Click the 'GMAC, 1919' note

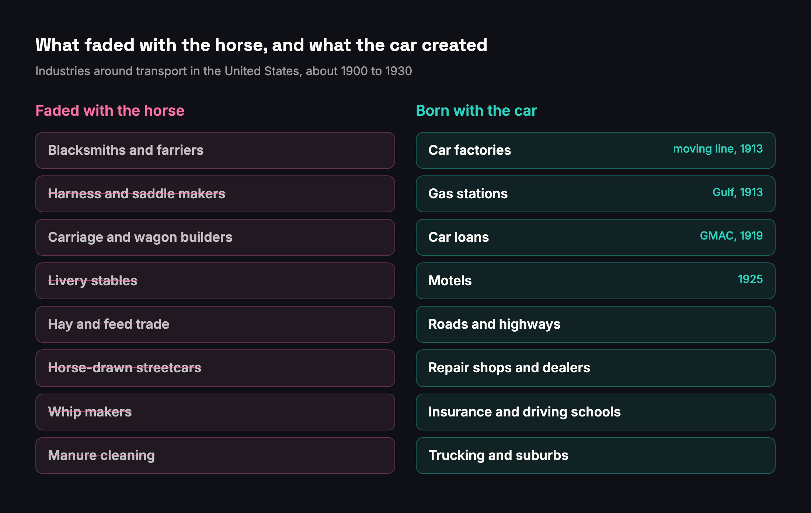pos(731,236)
